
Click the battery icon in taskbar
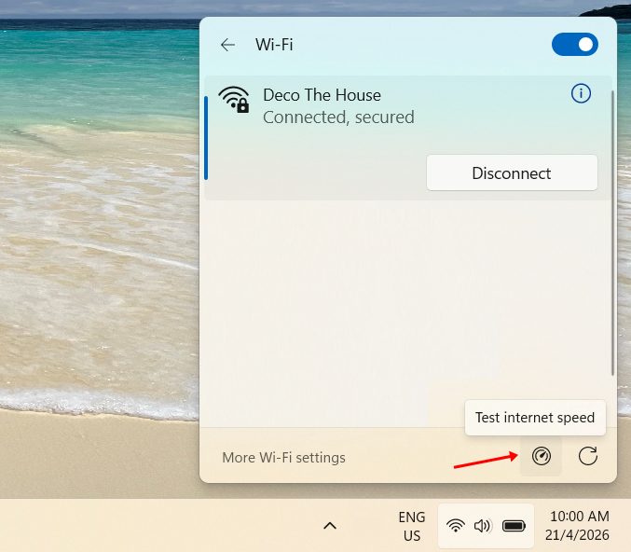[514, 526]
